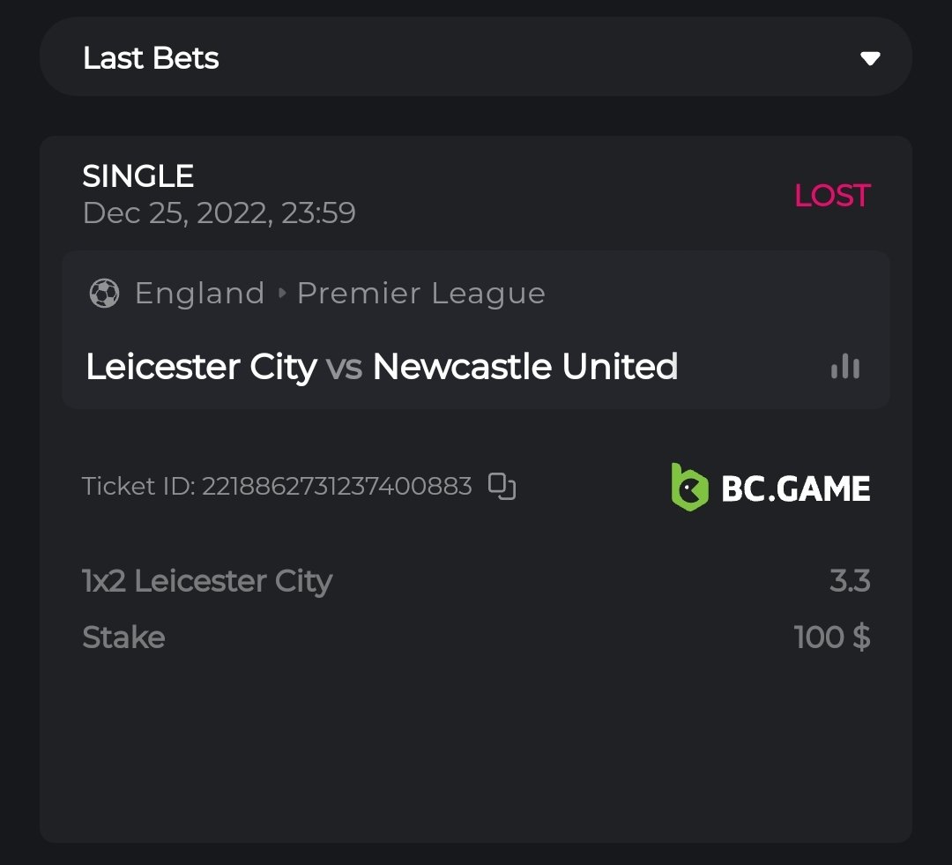952x865 pixels.
Task: Click the BC.GAME brand text
Action: coord(795,488)
